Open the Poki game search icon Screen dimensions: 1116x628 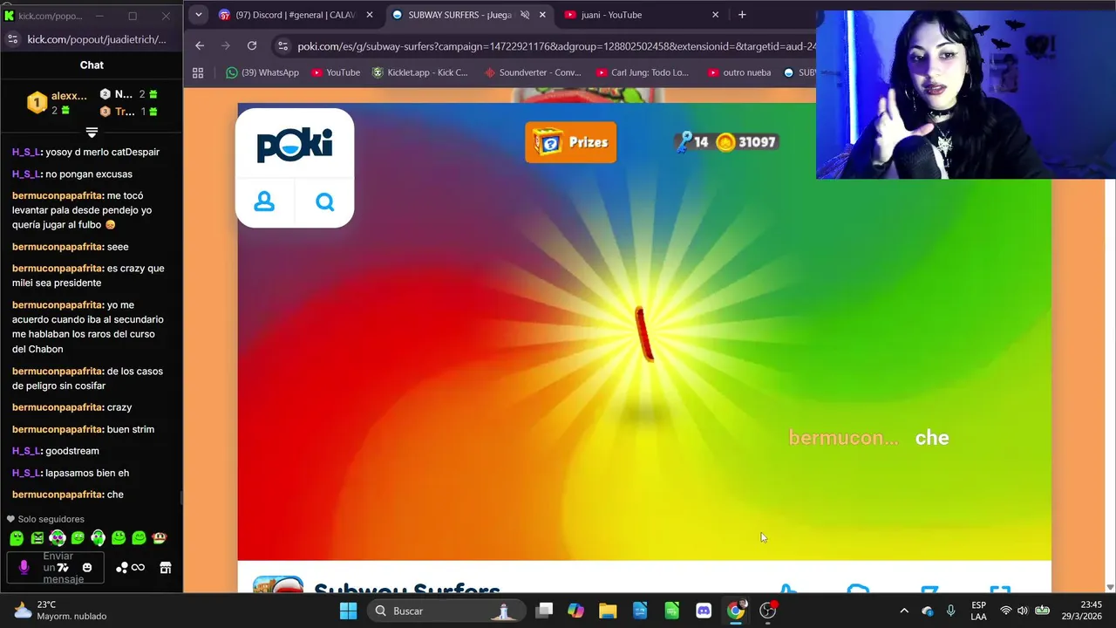point(325,202)
